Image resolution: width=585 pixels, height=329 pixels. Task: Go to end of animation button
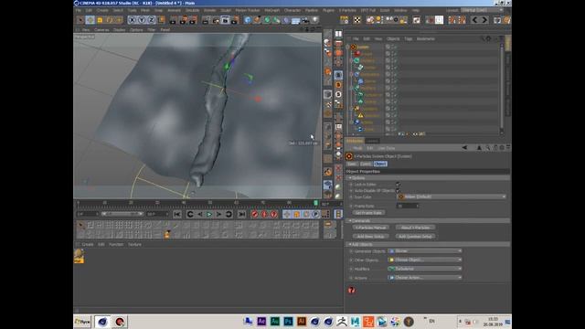241,214
